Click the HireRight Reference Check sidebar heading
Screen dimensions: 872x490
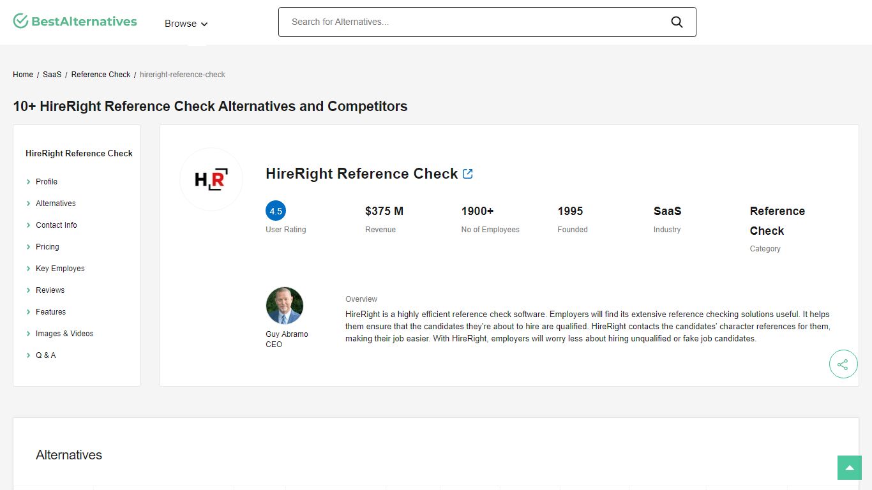[79, 153]
